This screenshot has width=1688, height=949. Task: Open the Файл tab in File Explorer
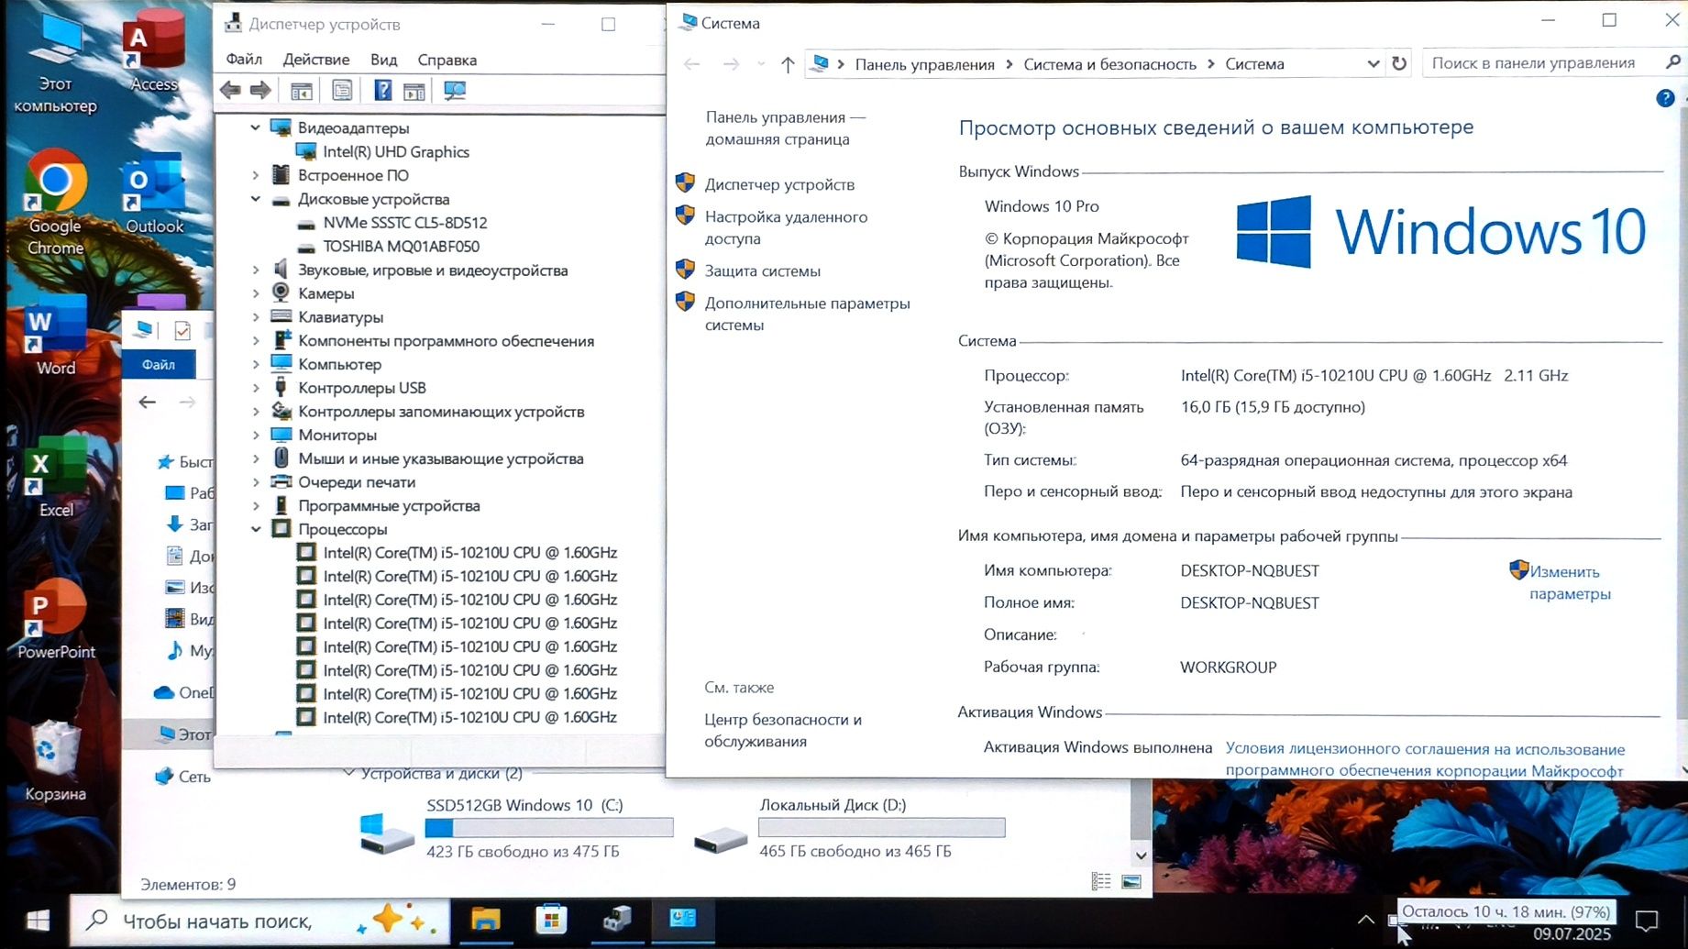pos(159,365)
